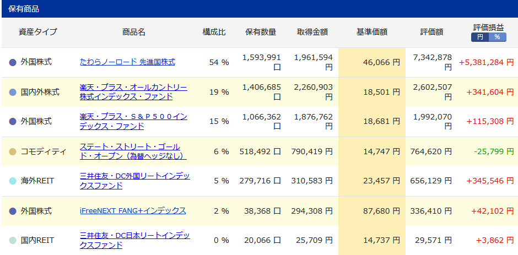Click the 38,368 口 holding quantity
The image size is (518, 255).
click(x=262, y=211)
